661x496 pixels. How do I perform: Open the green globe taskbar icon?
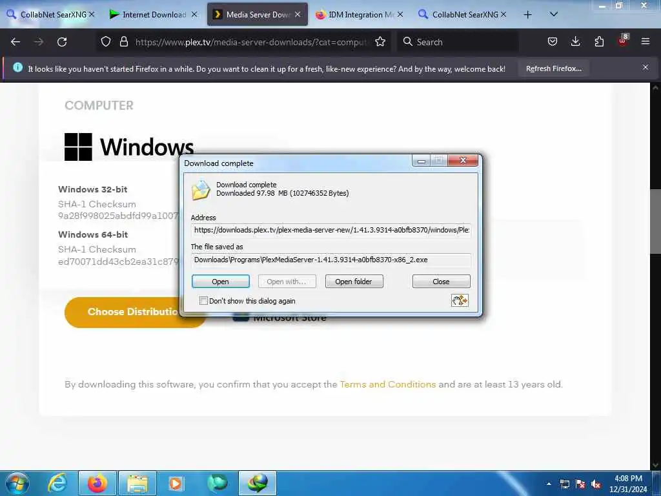tap(217, 483)
